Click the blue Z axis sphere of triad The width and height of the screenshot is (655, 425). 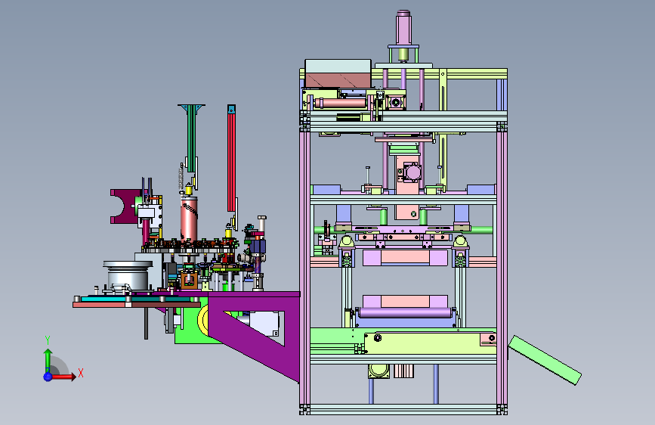[48, 377]
